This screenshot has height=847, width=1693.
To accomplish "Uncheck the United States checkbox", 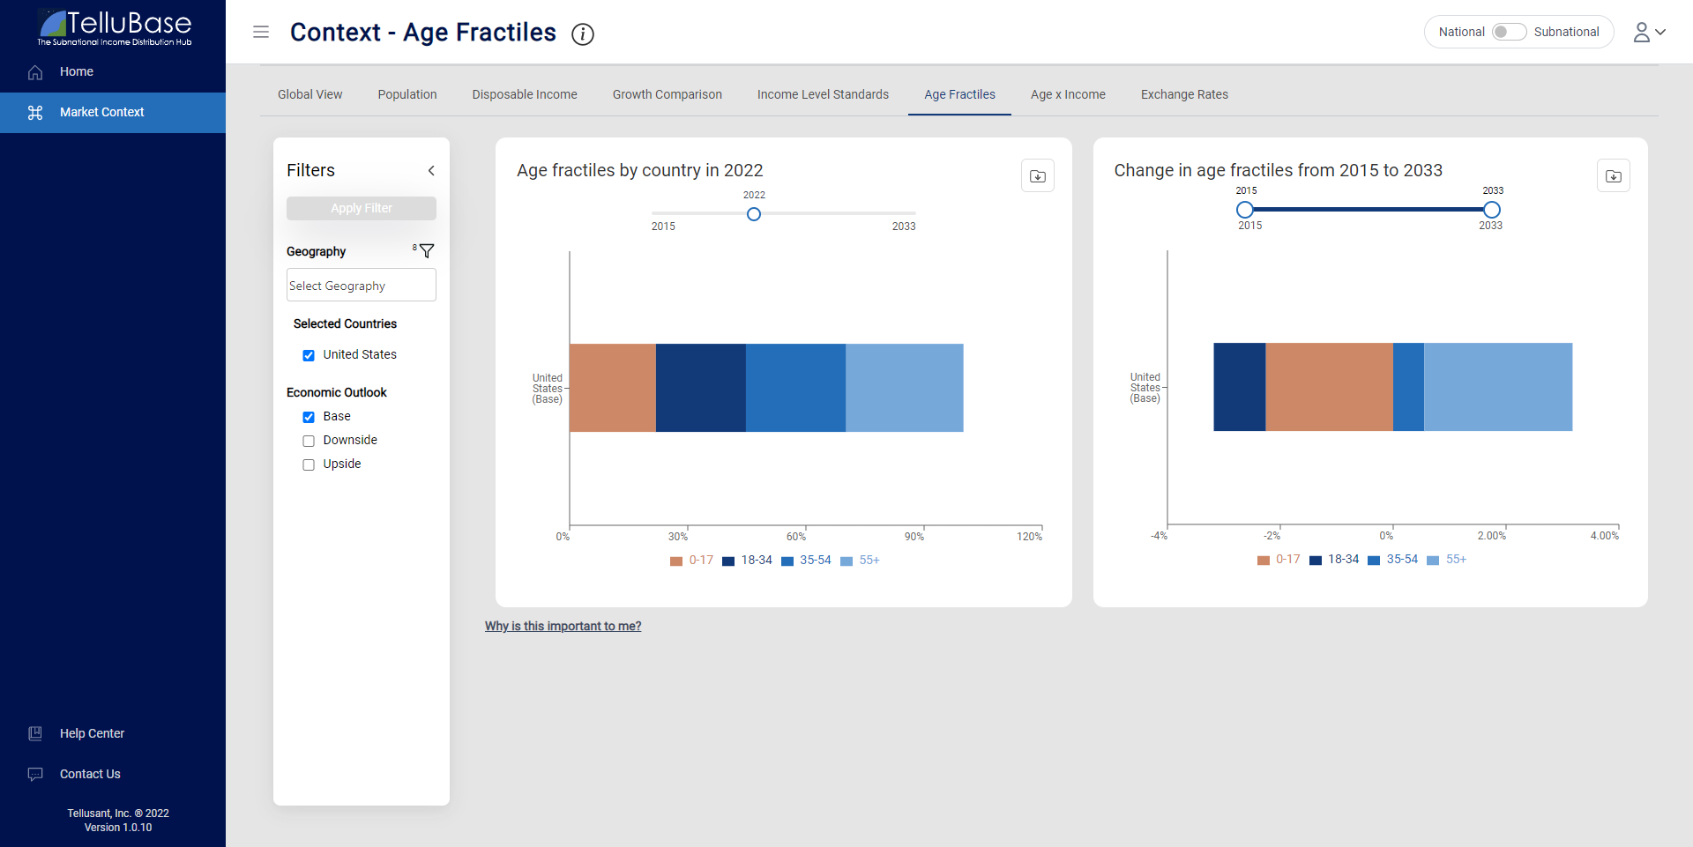I will (x=309, y=355).
